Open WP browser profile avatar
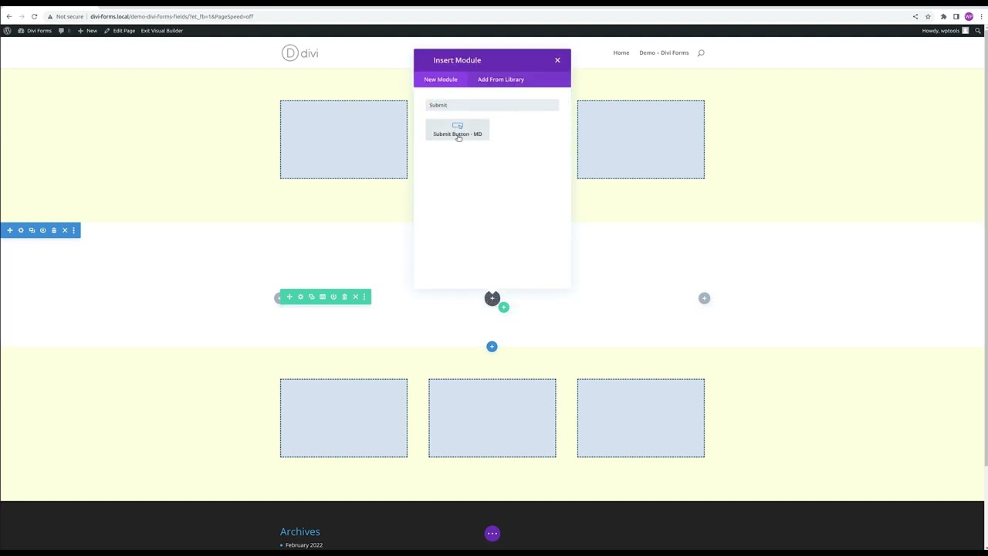The height and width of the screenshot is (556, 988). click(969, 16)
